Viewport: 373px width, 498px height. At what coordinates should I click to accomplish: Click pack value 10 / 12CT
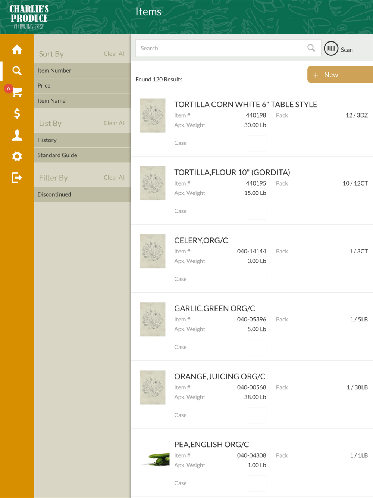point(355,183)
